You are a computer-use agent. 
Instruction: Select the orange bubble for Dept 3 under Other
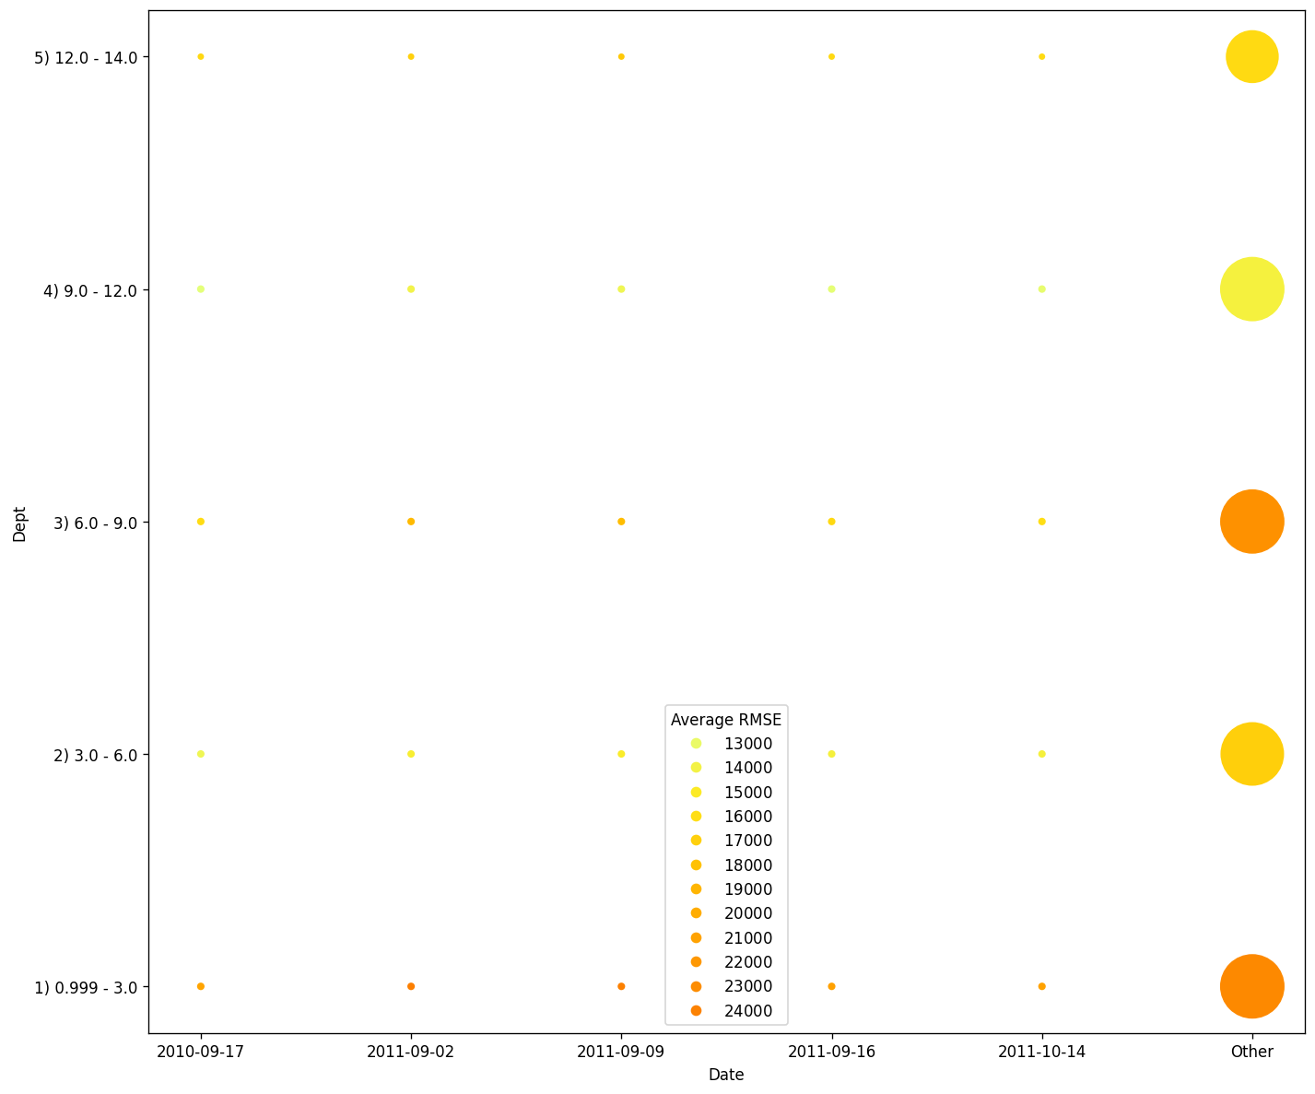click(x=1252, y=521)
